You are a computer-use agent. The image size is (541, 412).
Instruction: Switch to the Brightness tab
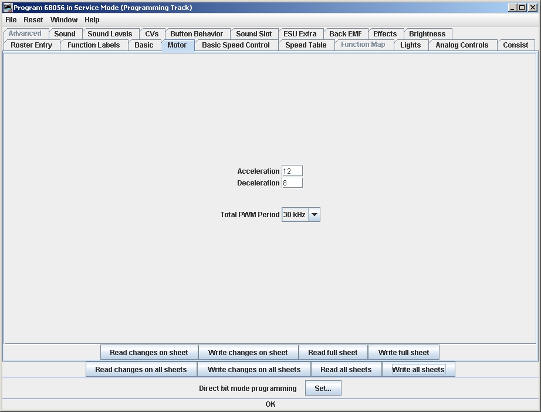coord(427,34)
